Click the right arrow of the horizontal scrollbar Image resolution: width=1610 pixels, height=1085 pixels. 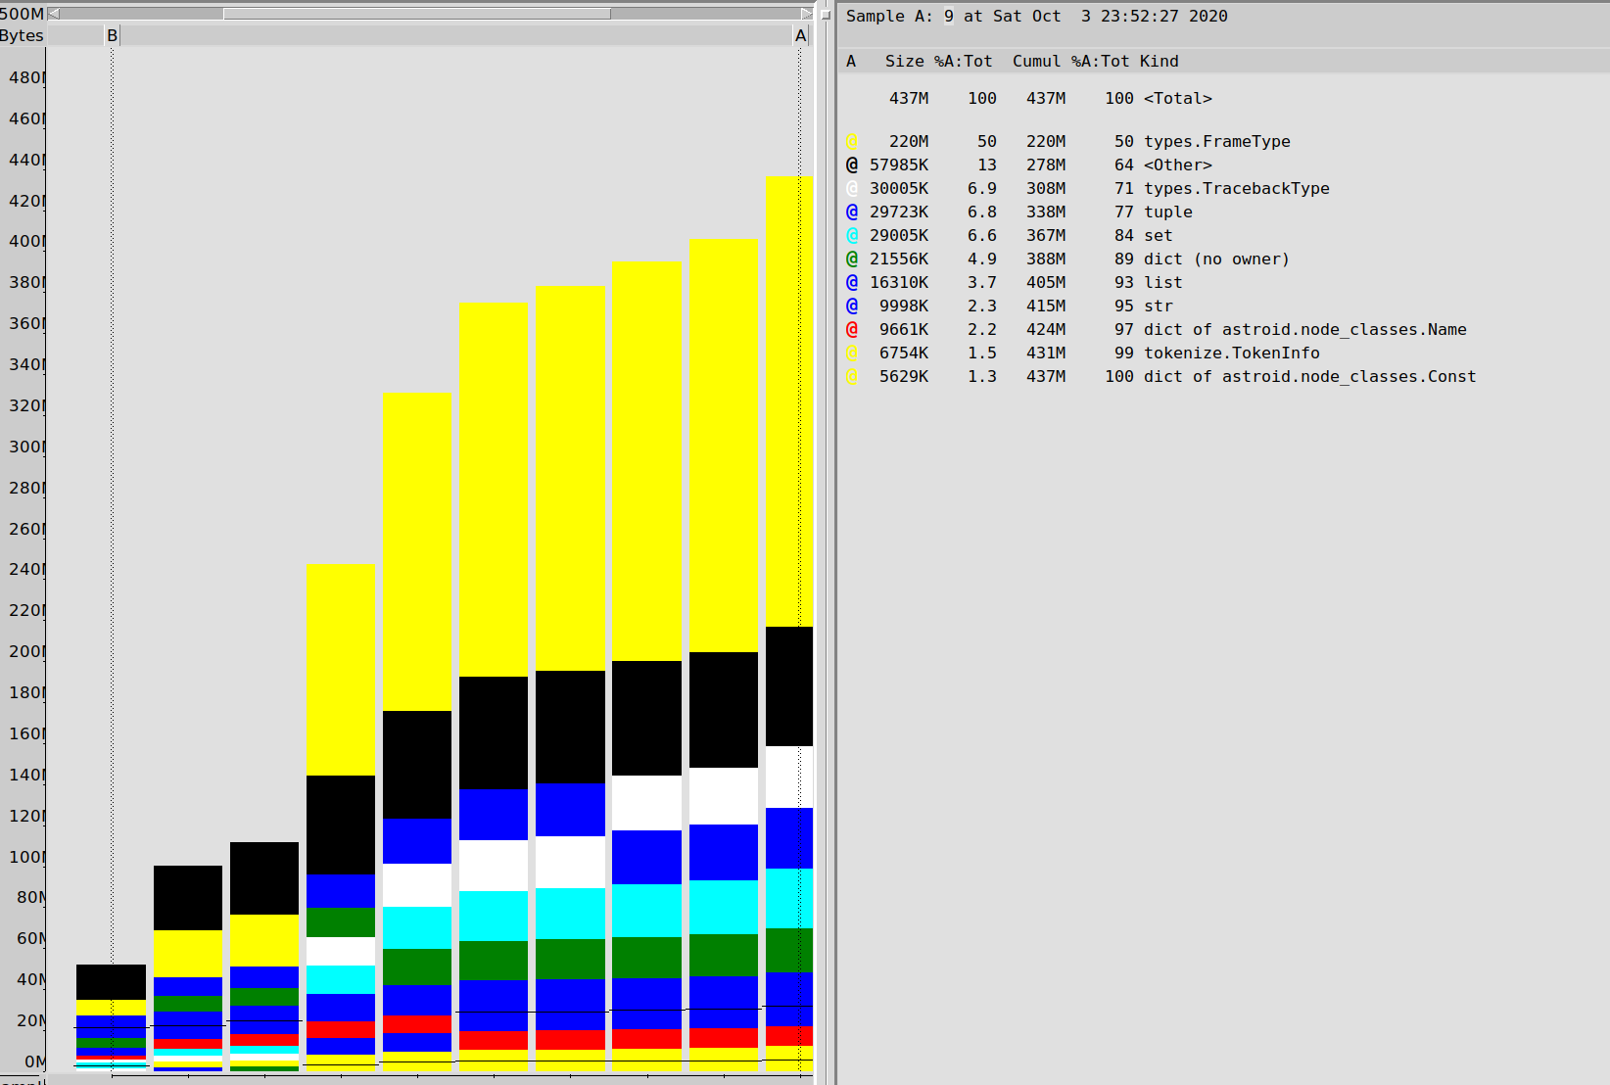pos(807,14)
